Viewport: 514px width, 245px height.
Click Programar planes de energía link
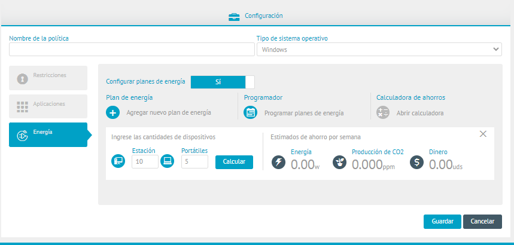click(304, 113)
